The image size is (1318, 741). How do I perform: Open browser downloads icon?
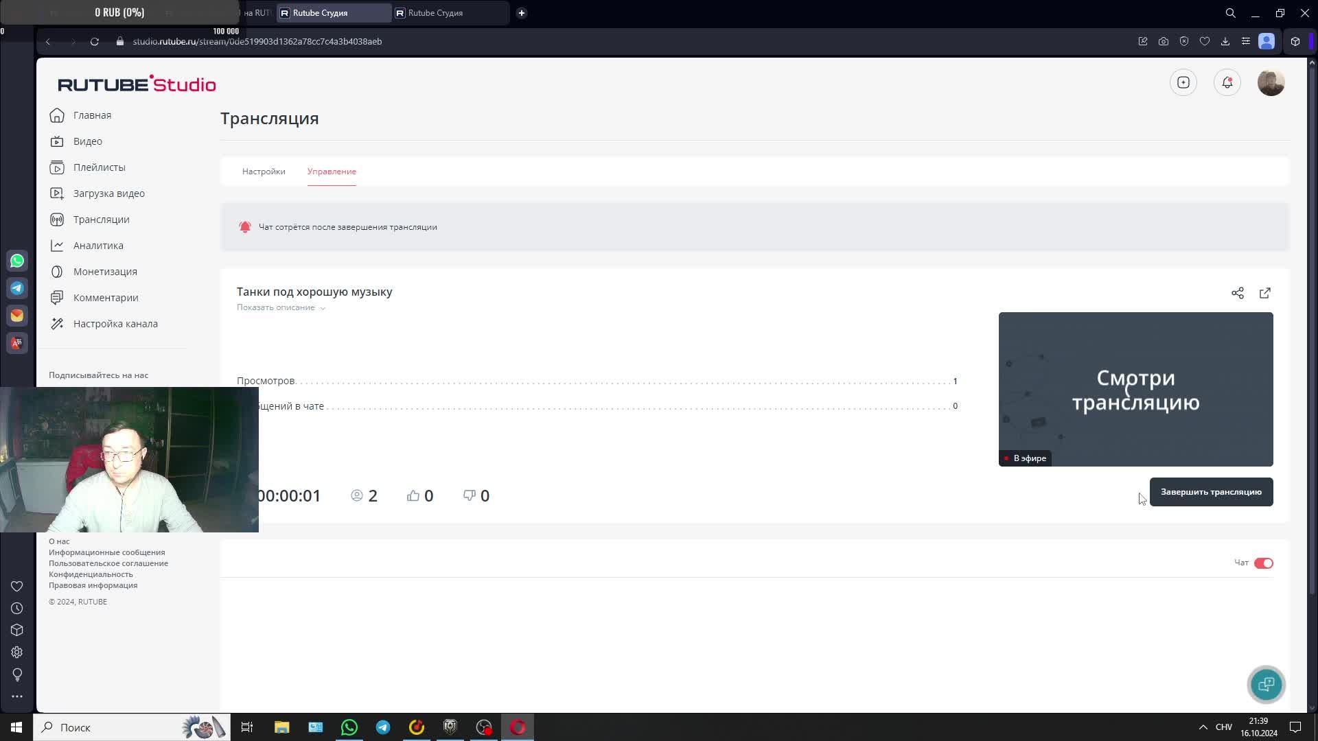(x=1225, y=41)
